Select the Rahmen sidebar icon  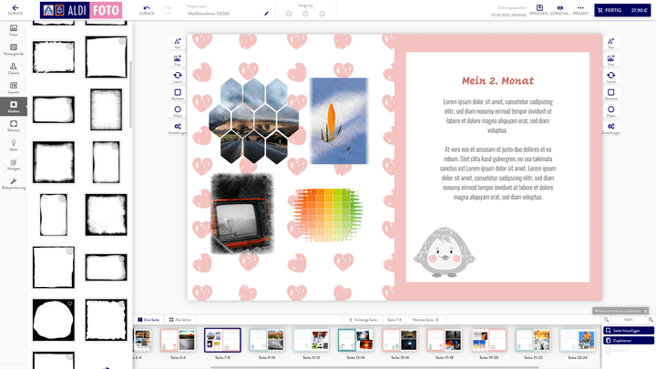(x=14, y=126)
